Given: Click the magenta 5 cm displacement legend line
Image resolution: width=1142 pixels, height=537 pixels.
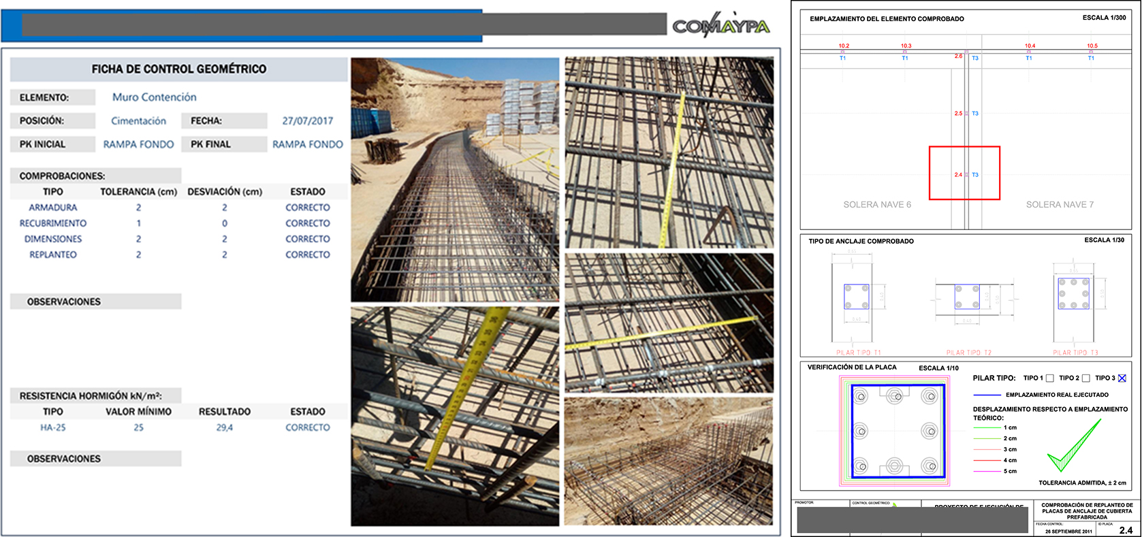Looking at the screenshot, I should (x=987, y=471).
